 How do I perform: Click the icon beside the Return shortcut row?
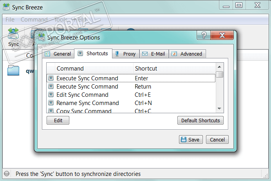pos(51,87)
